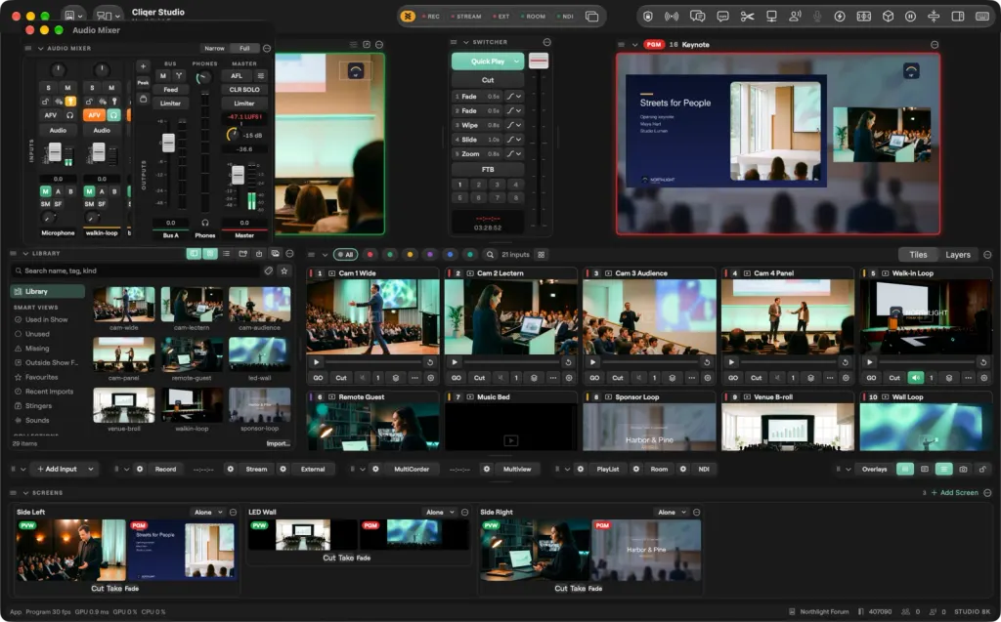The height and width of the screenshot is (622, 1001).
Task: Click the add bus plus icon in mixer
Action: click(143, 66)
